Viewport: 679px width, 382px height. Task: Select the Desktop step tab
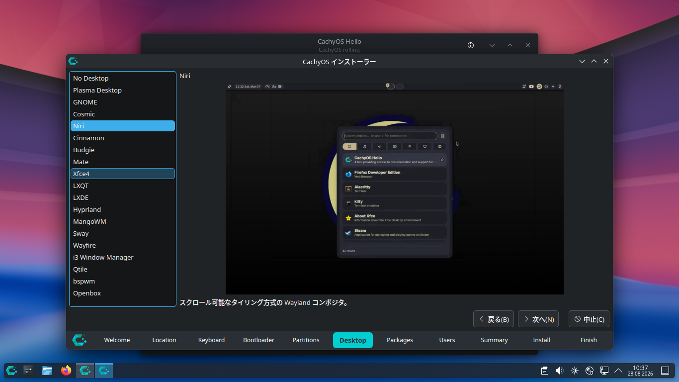pyautogui.click(x=353, y=340)
